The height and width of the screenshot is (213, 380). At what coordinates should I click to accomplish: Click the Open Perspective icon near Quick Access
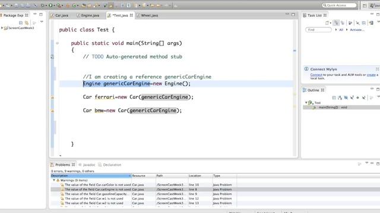pos(364,5)
